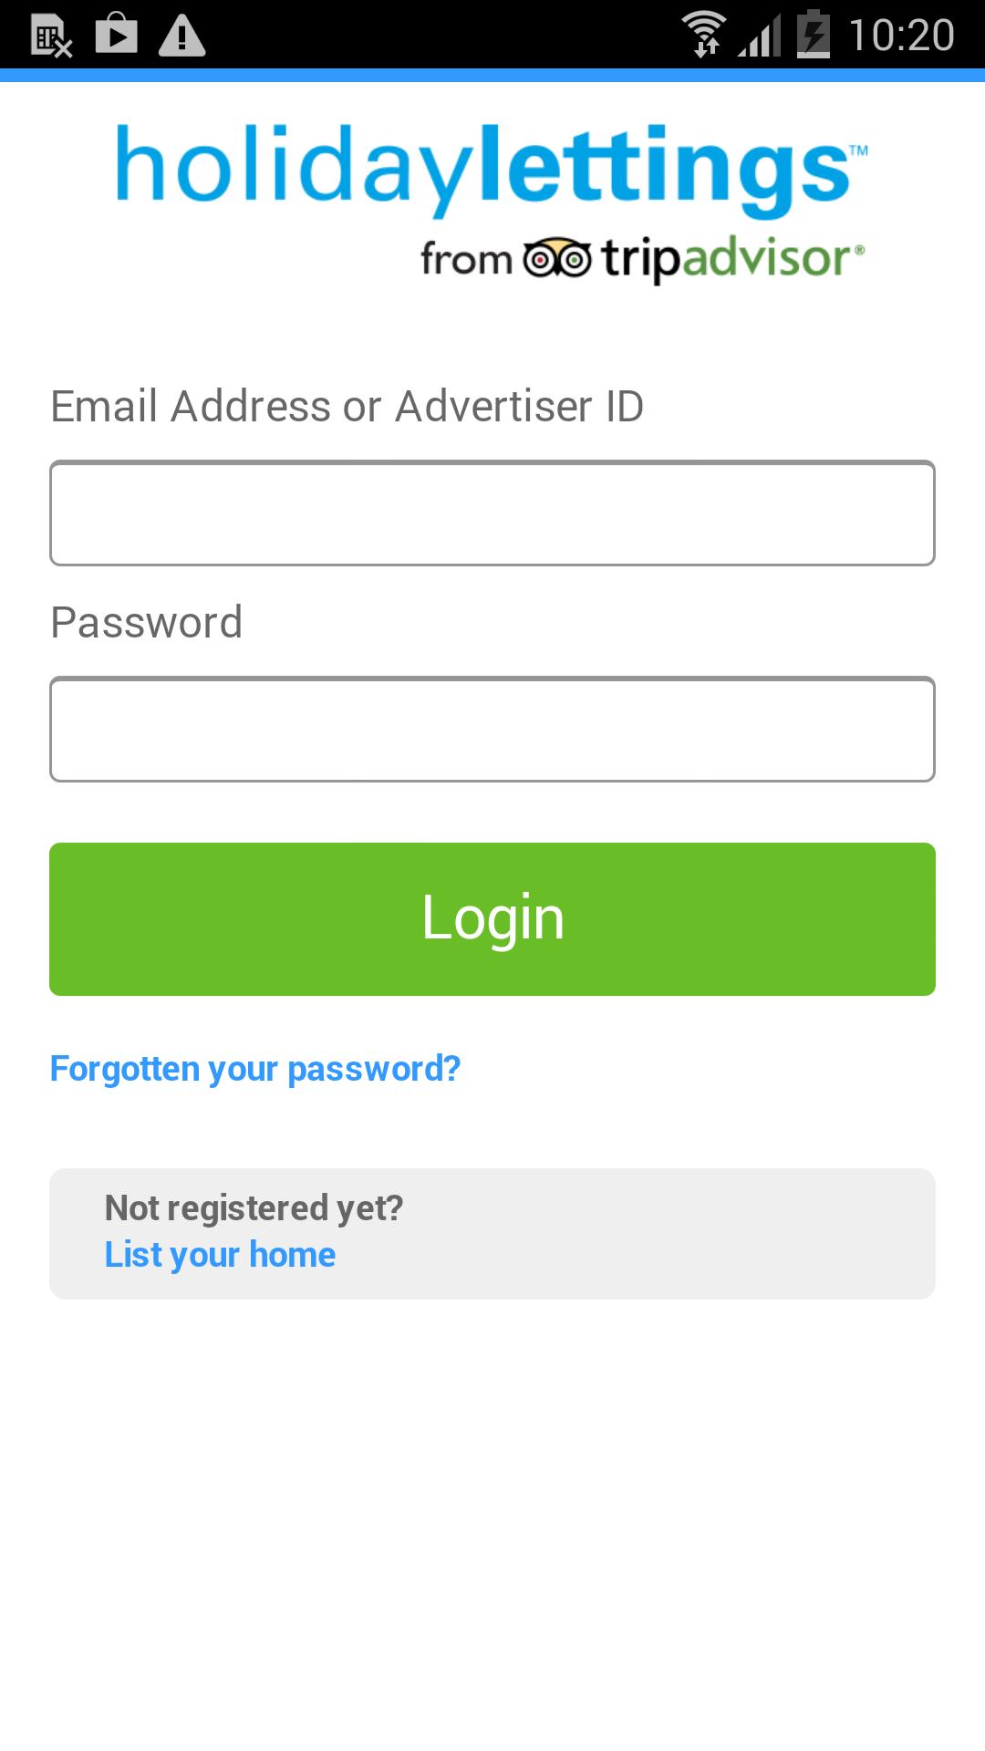Image resolution: width=985 pixels, height=1751 pixels.
Task: Tap the Wi-Fi signal status icon
Action: pyautogui.click(x=704, y=35)
